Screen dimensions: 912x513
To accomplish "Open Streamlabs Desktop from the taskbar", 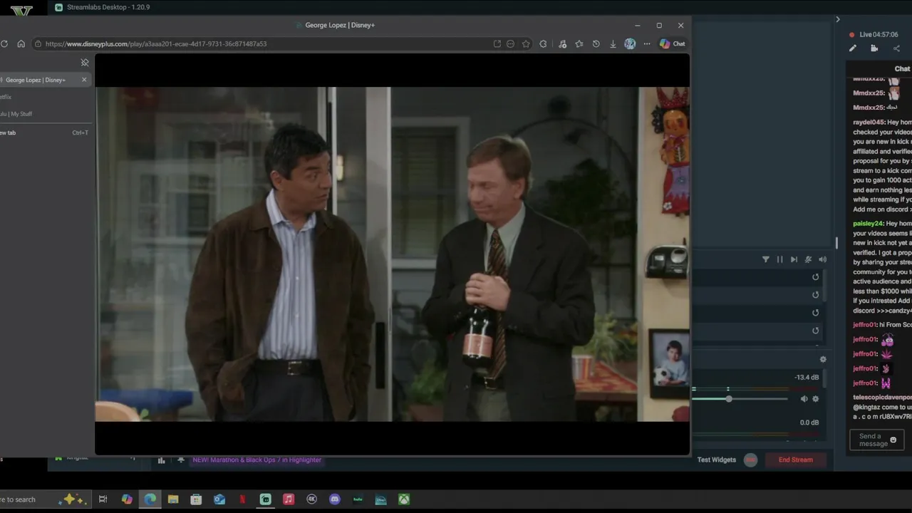I will coord(265,499).
